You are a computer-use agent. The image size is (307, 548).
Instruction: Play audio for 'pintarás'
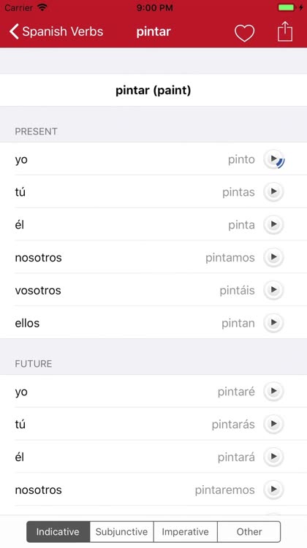pos(273,425)
